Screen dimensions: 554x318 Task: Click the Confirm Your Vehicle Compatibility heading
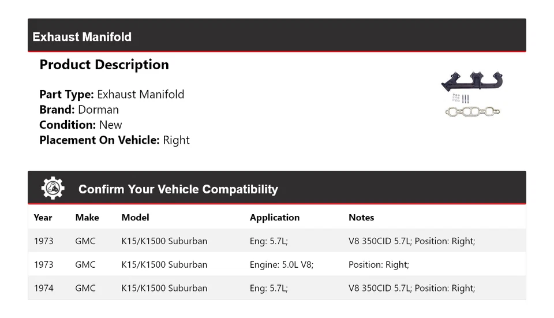tap(178, 189)
